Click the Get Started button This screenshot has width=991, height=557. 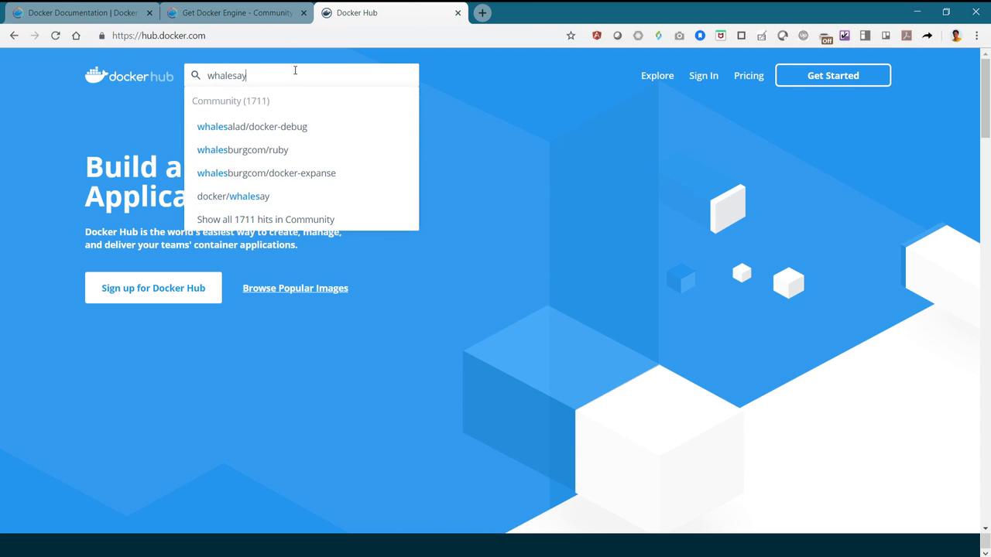coord(833,75)
